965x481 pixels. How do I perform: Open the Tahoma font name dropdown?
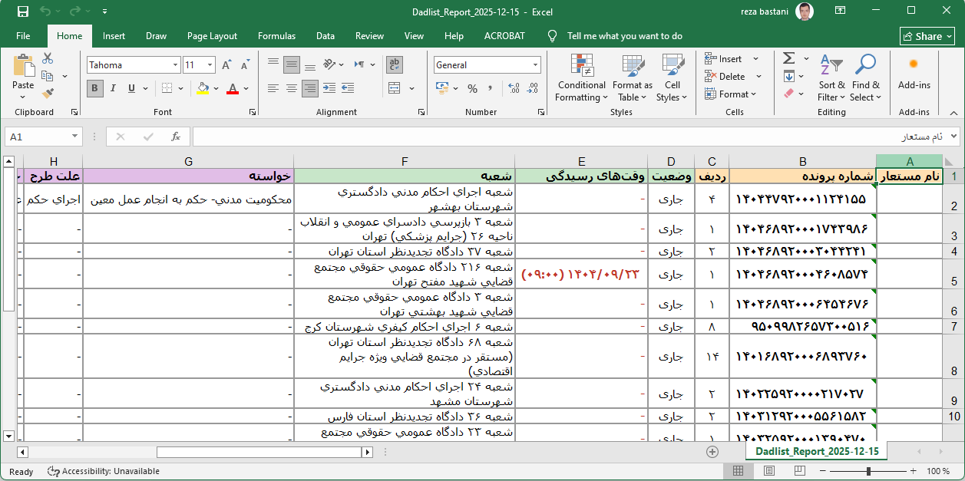coord(175,65)
